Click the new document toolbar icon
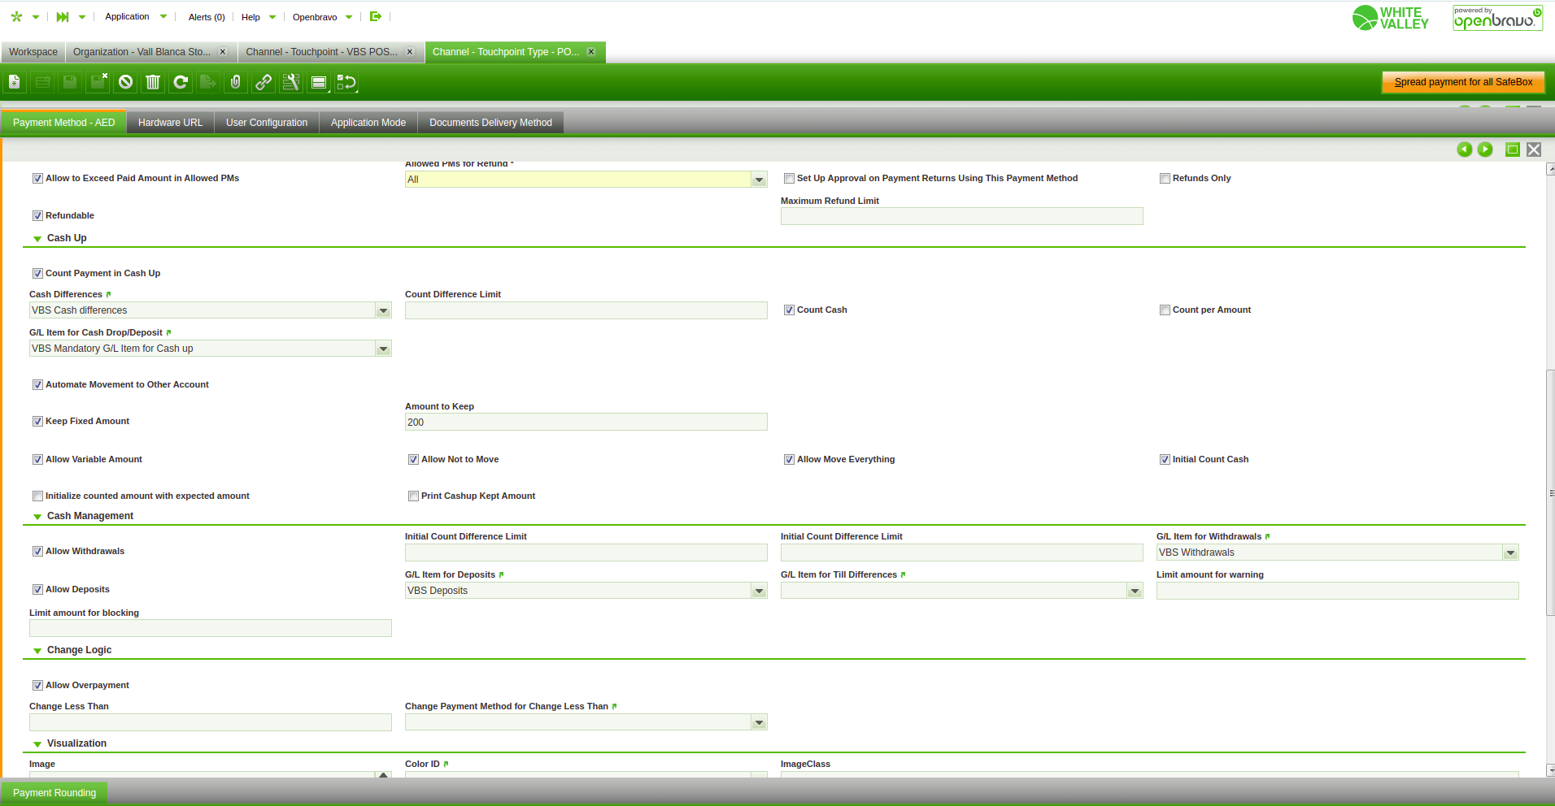Image resolution: width=1555 pixels, height=806 pixels. (15, 82)
